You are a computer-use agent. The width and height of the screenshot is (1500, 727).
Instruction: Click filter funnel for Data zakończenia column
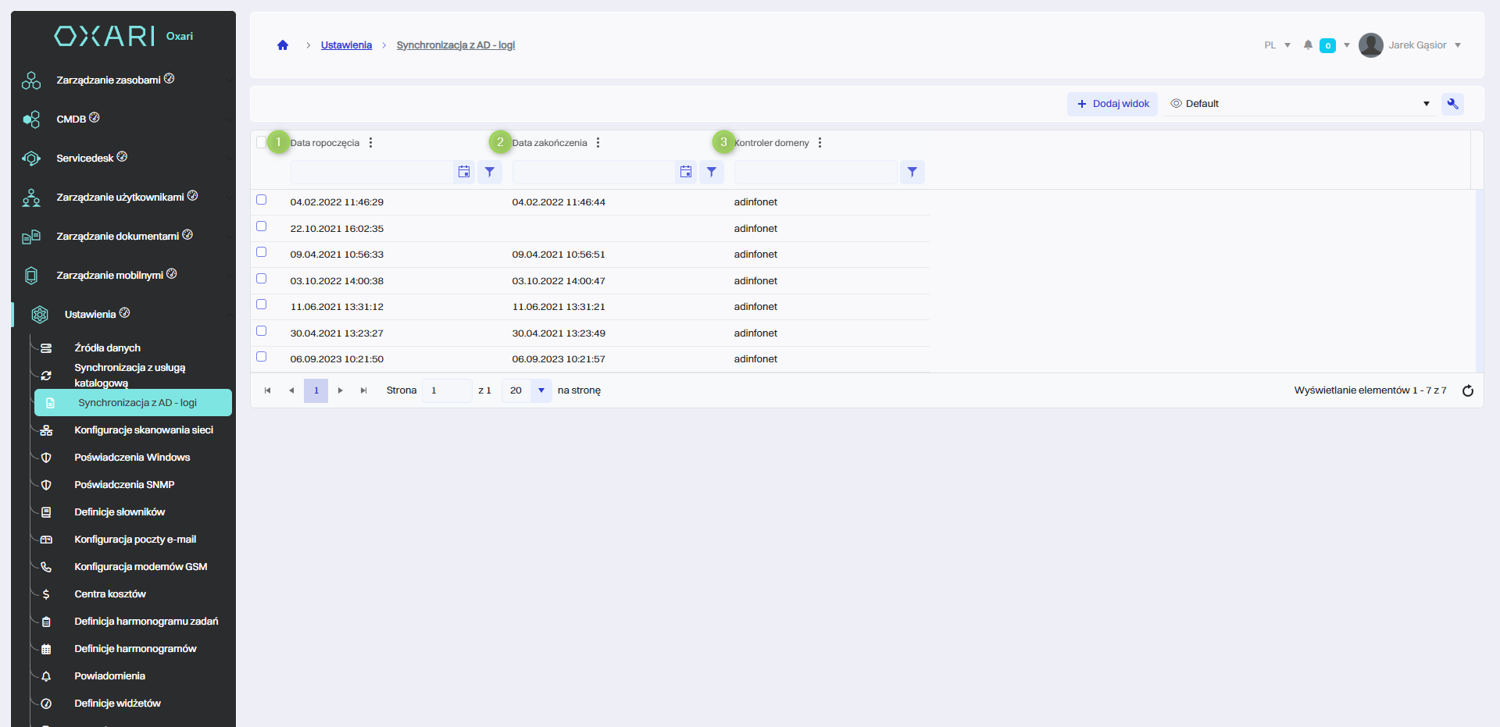[x=711, y=172]
